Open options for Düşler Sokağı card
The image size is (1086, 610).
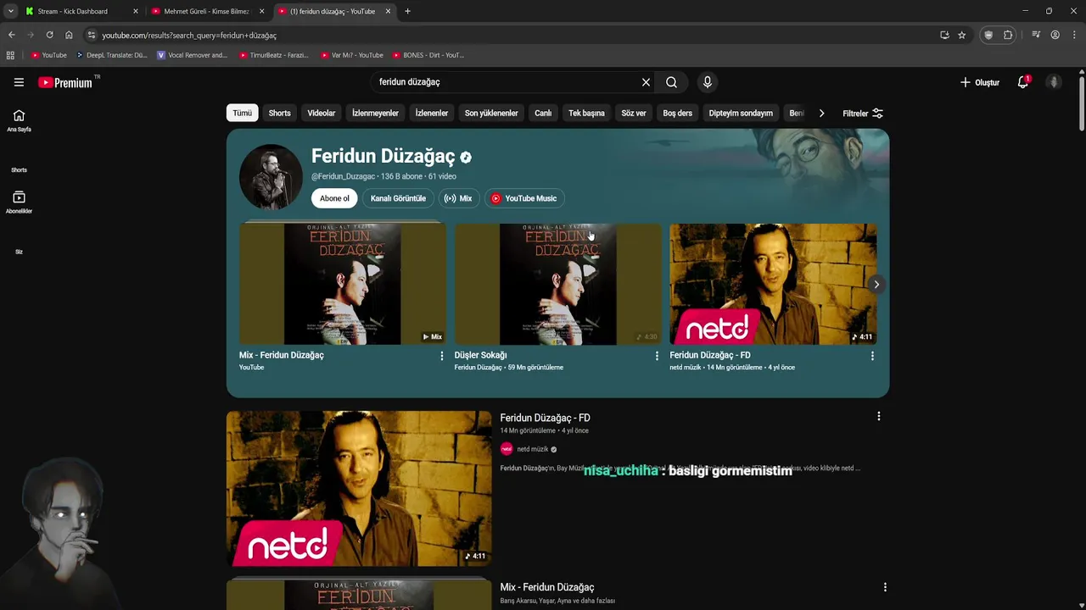point(657,356)
